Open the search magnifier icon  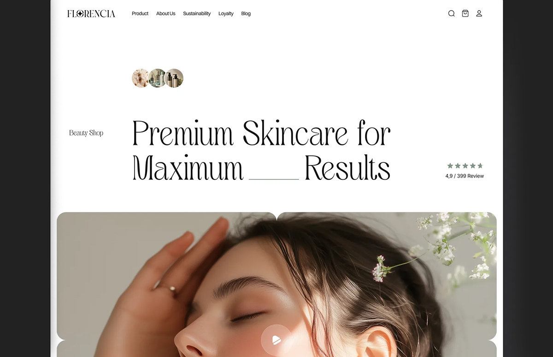coord(452,13)
